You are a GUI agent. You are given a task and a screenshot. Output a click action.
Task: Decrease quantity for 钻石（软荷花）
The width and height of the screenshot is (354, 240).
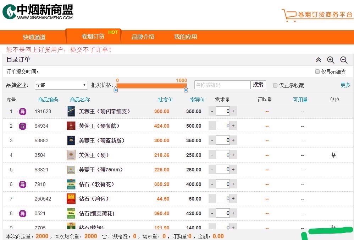[212, 184]
